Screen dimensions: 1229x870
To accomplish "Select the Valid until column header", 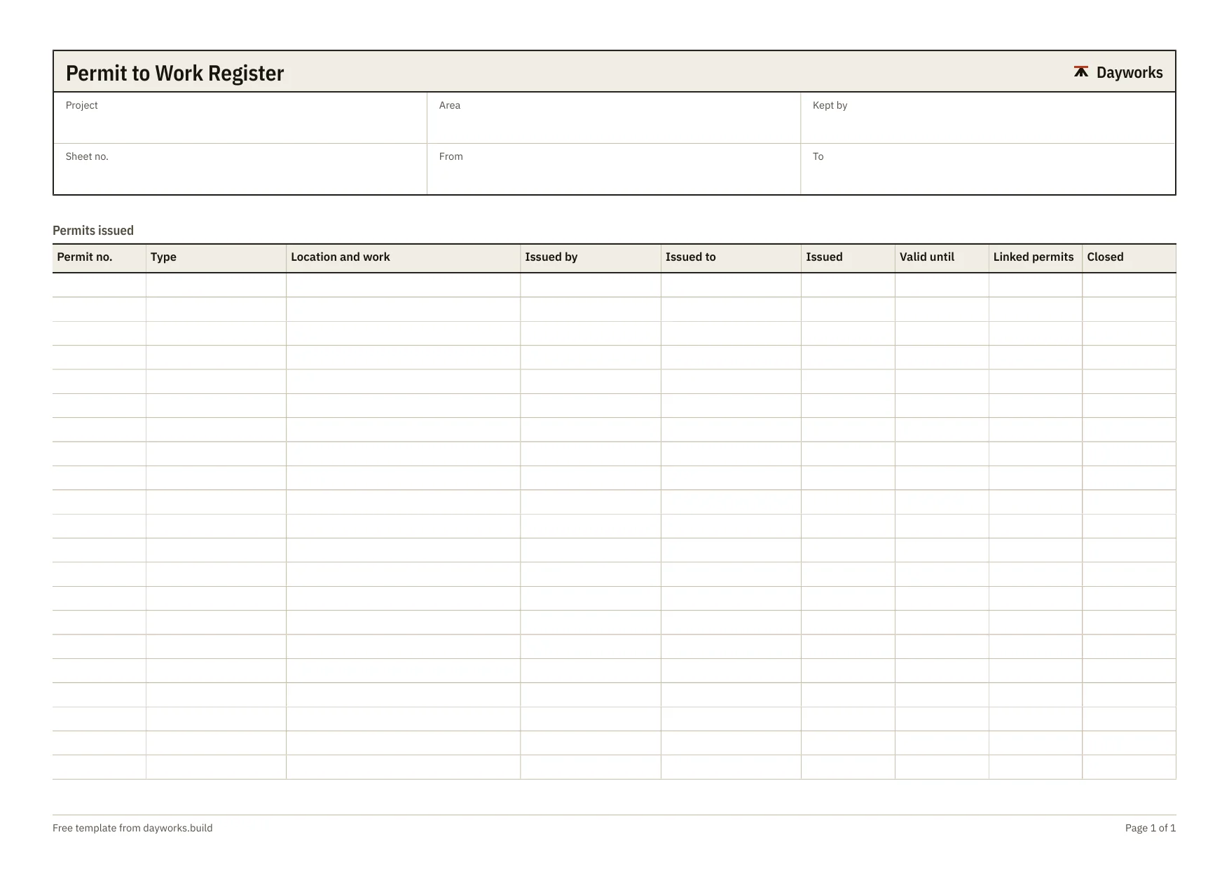I will point(942,258).
